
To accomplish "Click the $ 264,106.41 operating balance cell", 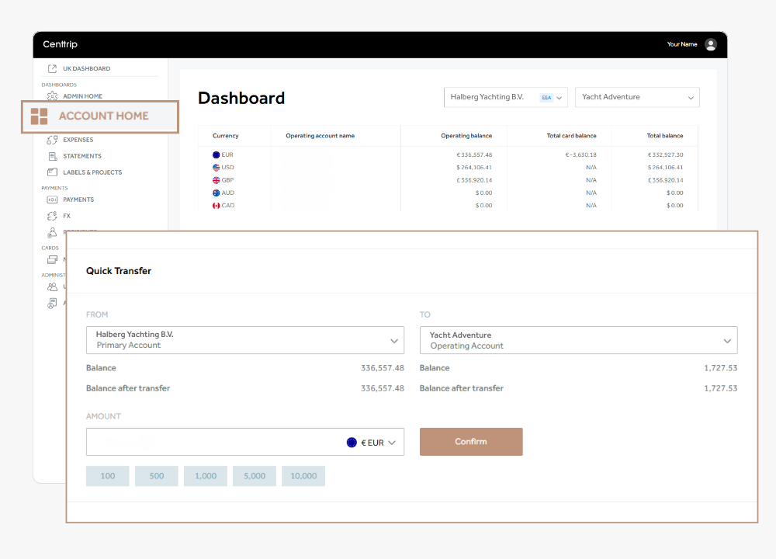I will point(474,168).
